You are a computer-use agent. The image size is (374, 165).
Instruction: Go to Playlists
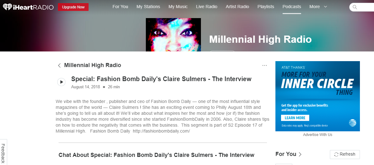266,7
